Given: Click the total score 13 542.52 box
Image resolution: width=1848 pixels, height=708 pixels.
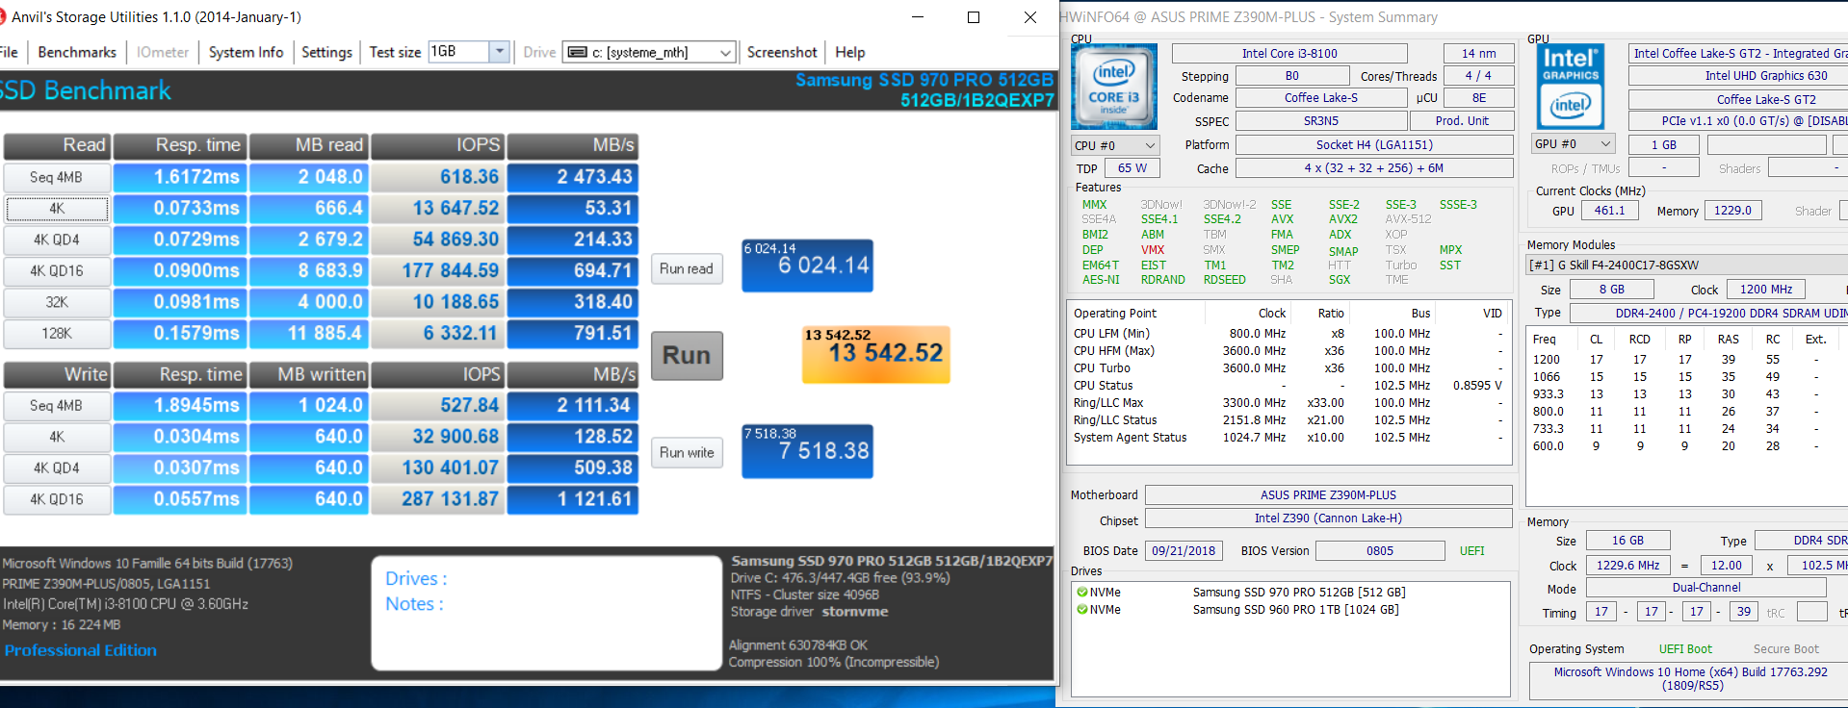Looking at the screenshot, I should click(x=876, y=354).
